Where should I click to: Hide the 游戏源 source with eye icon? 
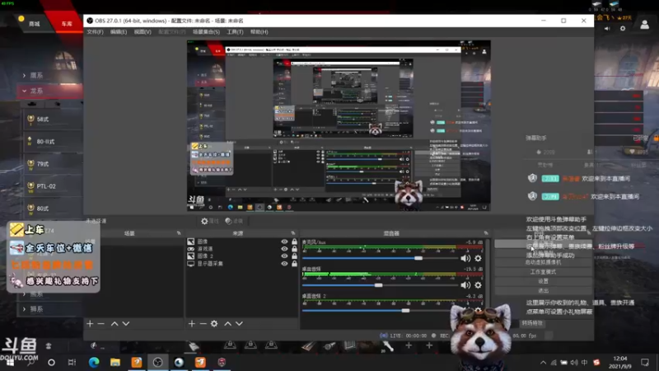[x=284, y=249]
